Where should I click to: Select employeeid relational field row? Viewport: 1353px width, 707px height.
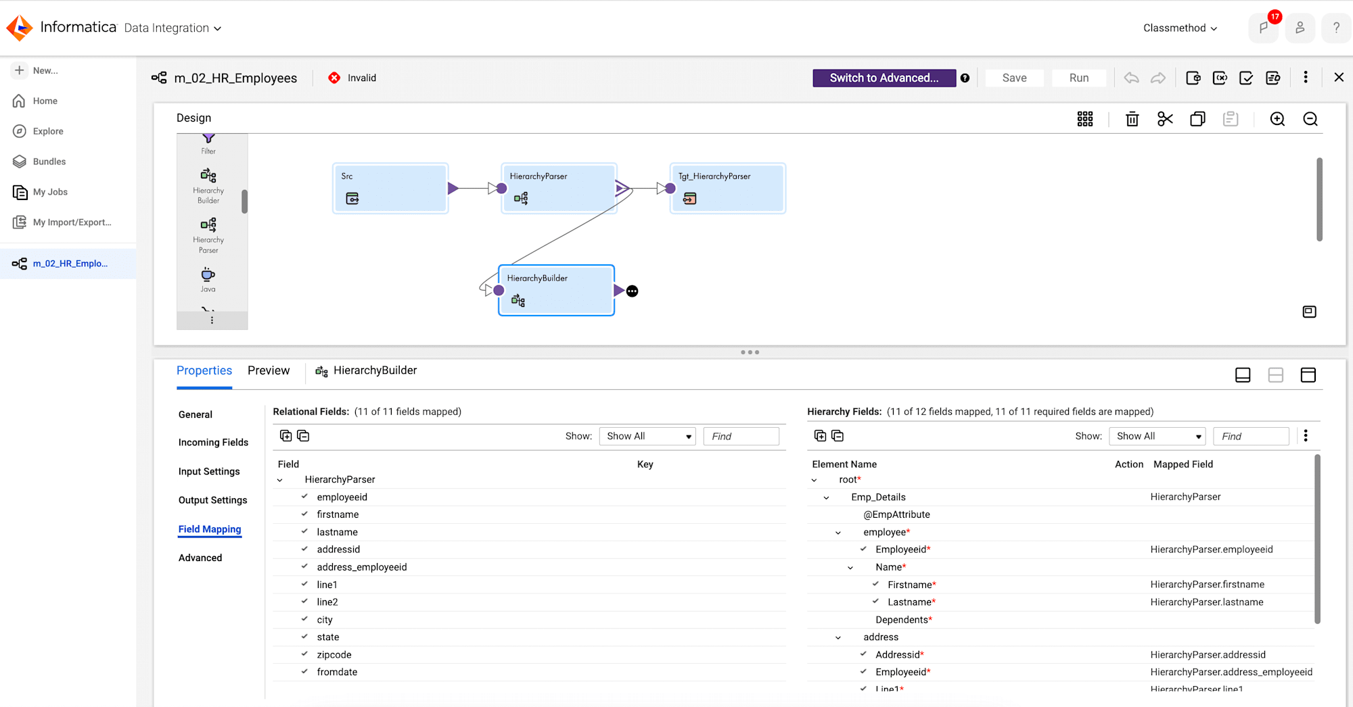pos(529,497)
